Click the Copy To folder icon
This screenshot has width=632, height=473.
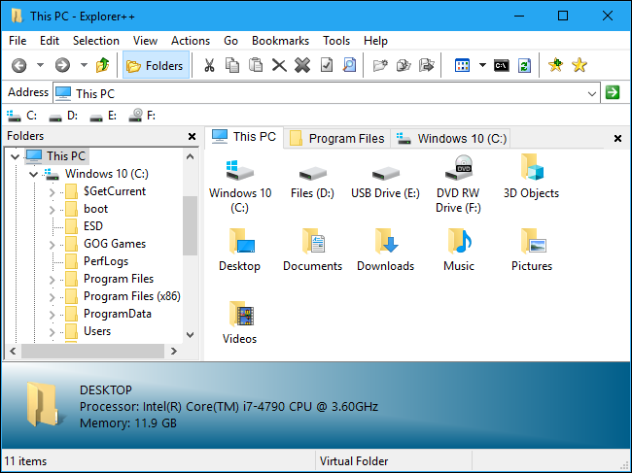404,65
